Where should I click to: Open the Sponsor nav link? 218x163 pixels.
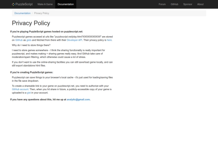point(188,4)
